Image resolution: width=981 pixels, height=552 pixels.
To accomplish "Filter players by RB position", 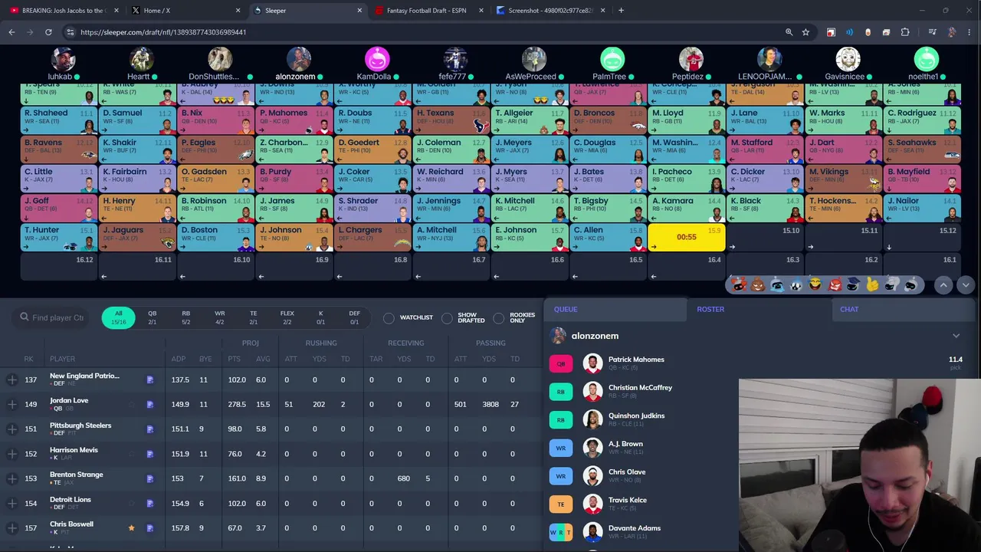I will (x=185, y=317).
